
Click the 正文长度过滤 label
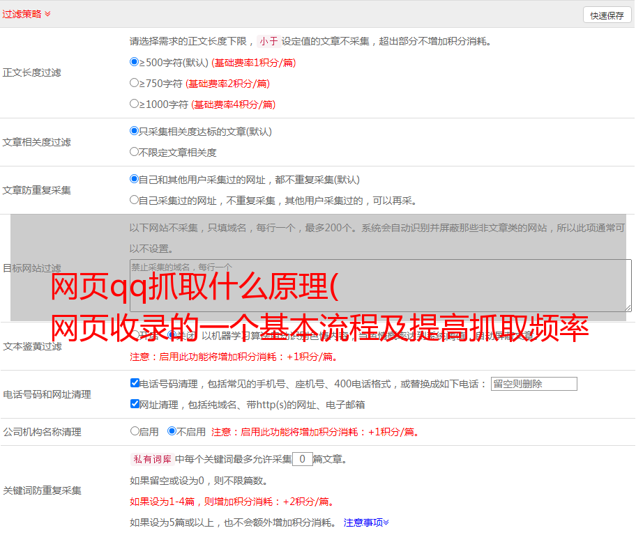(x=32, y=72)
